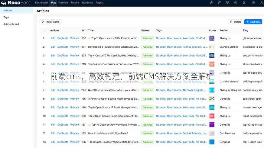Click slug 'nocobase-vs-sal...' cell
Screen dimensions: 264x148
pos(253,90)
